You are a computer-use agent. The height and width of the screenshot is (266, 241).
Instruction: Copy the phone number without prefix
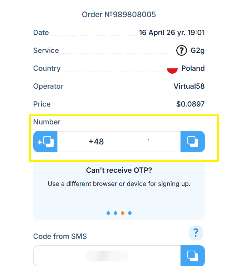(x=193, y=142)
